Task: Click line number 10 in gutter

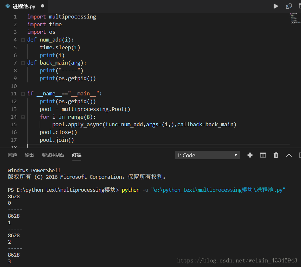Action: (14, 86)
